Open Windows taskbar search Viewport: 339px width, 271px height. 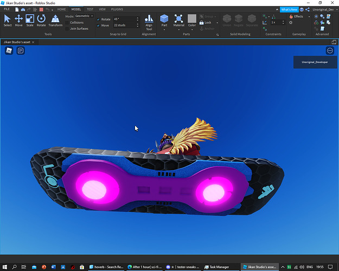[x=14, y=267]
